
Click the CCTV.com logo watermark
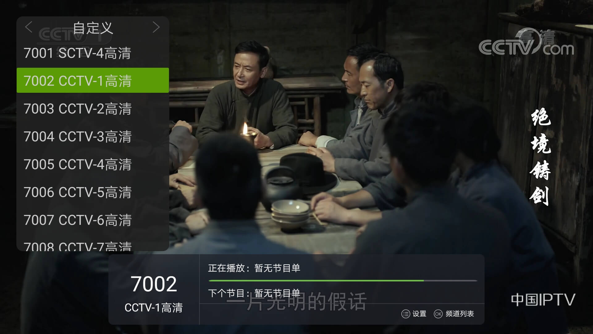point(526,43)
